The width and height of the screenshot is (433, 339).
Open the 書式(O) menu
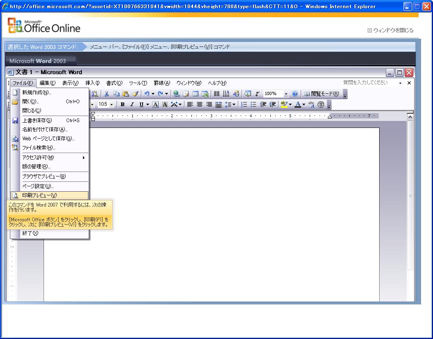114,83
